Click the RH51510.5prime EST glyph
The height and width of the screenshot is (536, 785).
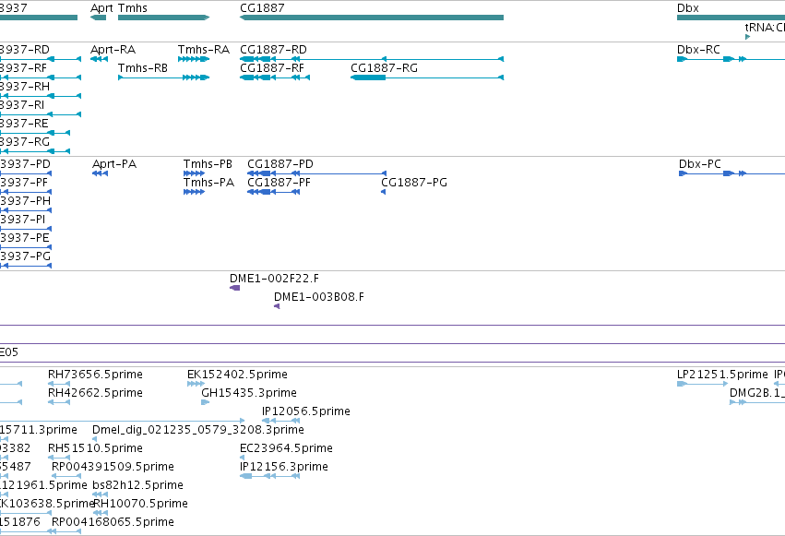click(x=58, y=458)
